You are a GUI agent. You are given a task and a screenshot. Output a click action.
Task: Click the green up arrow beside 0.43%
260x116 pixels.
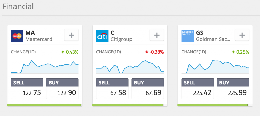[x=63, y=52]
